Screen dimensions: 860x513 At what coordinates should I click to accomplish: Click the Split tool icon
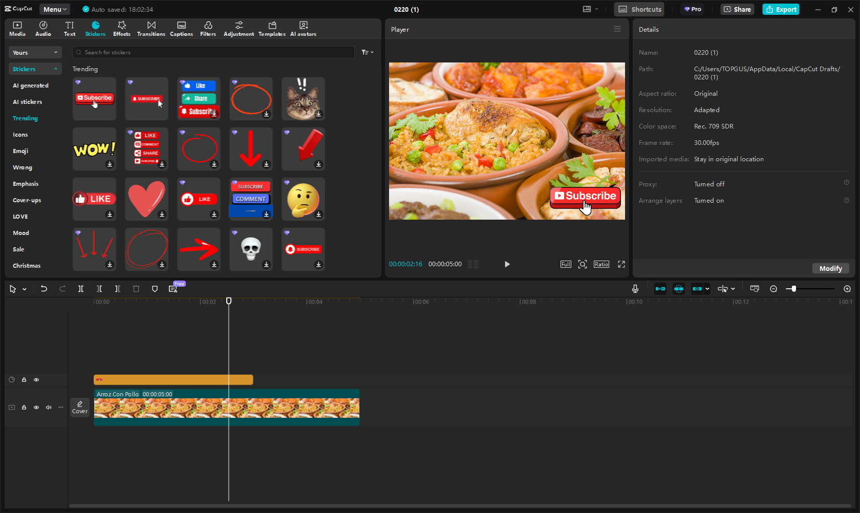(x=81, y=289)
